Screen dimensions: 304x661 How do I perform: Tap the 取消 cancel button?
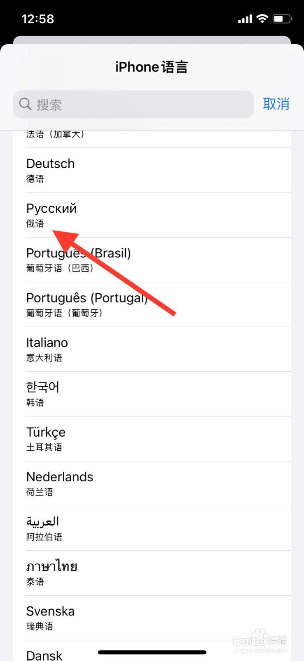click(x=276, y=104)
